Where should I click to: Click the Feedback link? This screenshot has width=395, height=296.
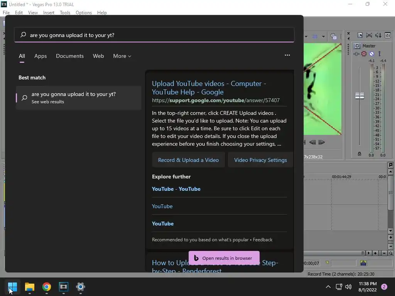pos(262,240)
